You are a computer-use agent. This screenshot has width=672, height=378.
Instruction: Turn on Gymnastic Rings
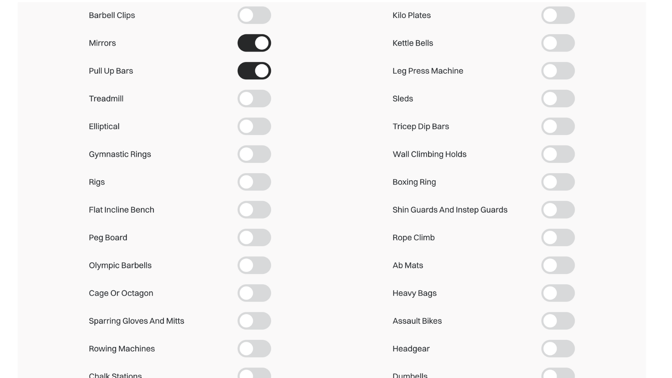coord(254,154)
